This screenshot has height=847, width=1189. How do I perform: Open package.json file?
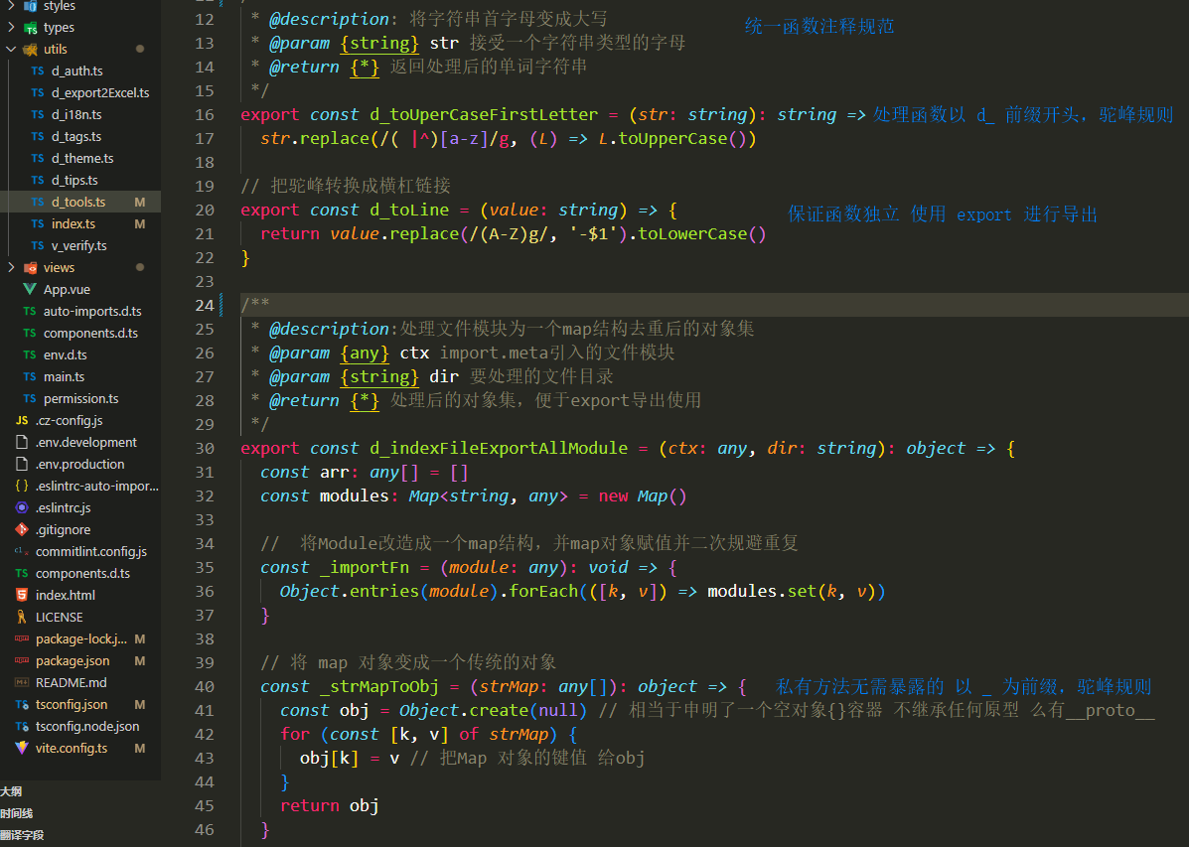click(73, 661)
